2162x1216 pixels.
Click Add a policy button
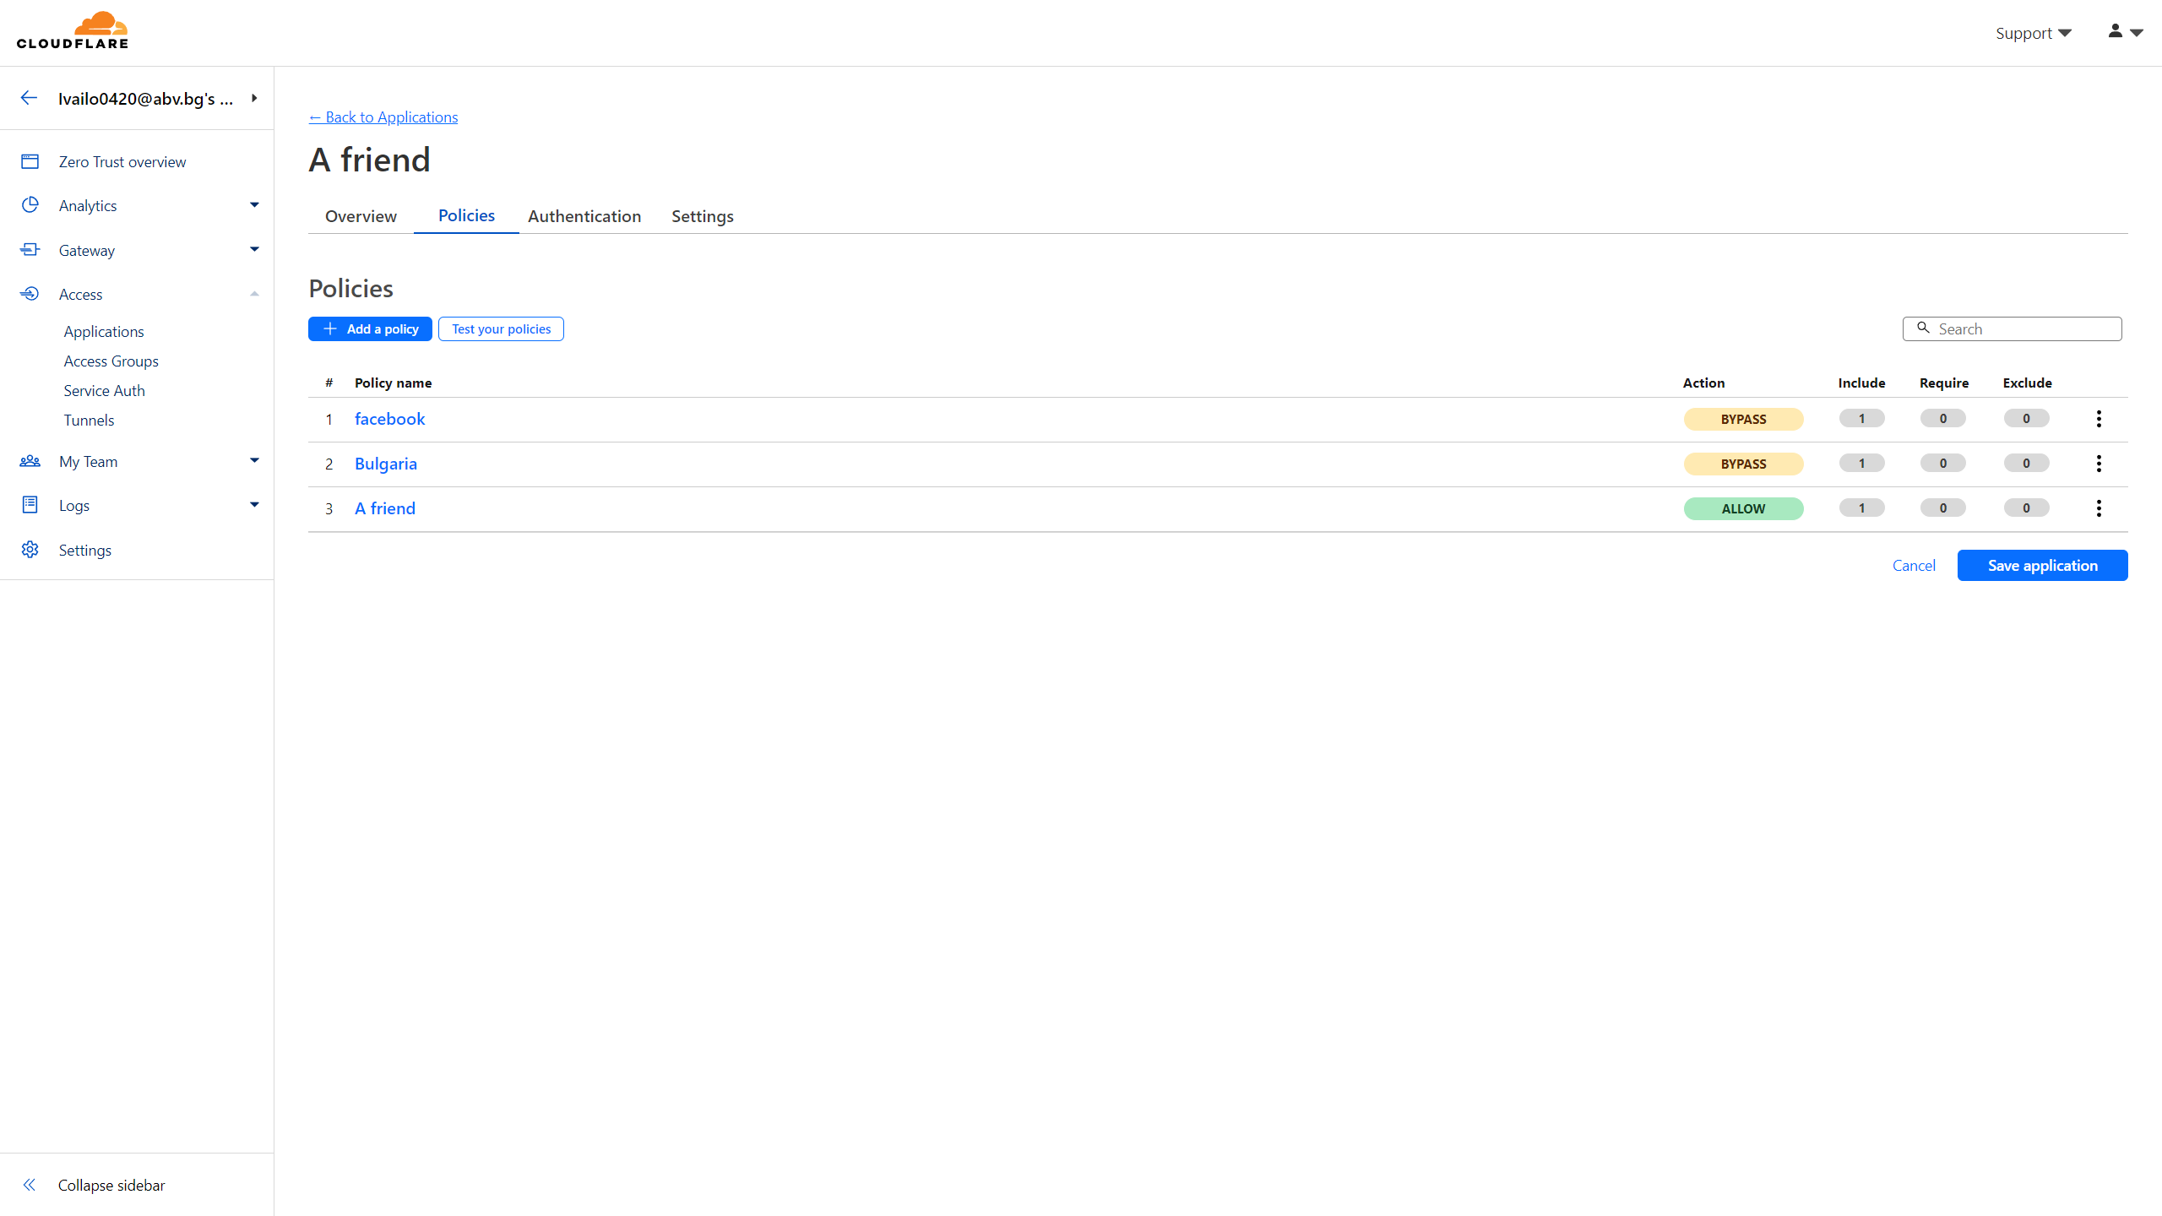(x=370, y=329)
